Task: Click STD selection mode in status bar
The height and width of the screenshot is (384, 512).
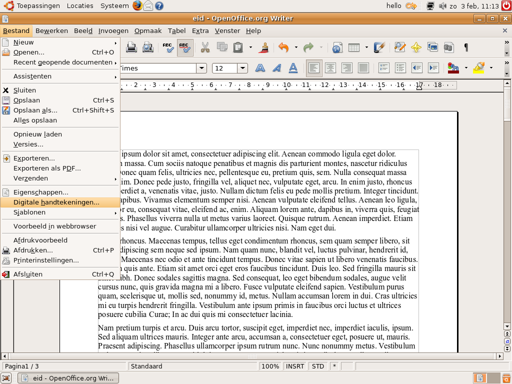Action: tap(318, 366)
